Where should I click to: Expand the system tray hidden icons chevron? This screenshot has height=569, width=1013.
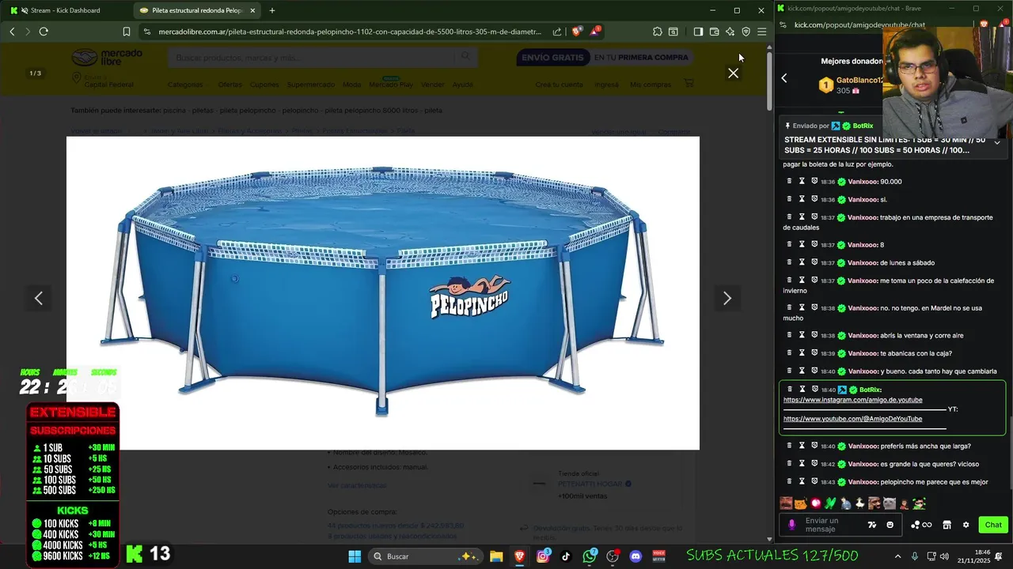tap(897, 556)
